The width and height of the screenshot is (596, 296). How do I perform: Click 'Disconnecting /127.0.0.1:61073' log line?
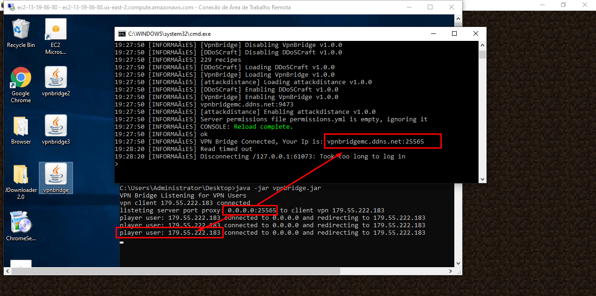pyautogui.click(x=260, y=157)
